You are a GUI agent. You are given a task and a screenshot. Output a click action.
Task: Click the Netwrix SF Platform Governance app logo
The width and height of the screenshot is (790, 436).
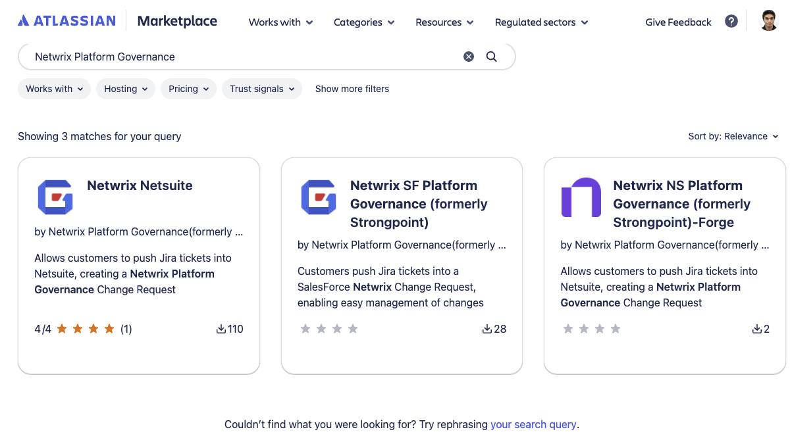[319, 197]
